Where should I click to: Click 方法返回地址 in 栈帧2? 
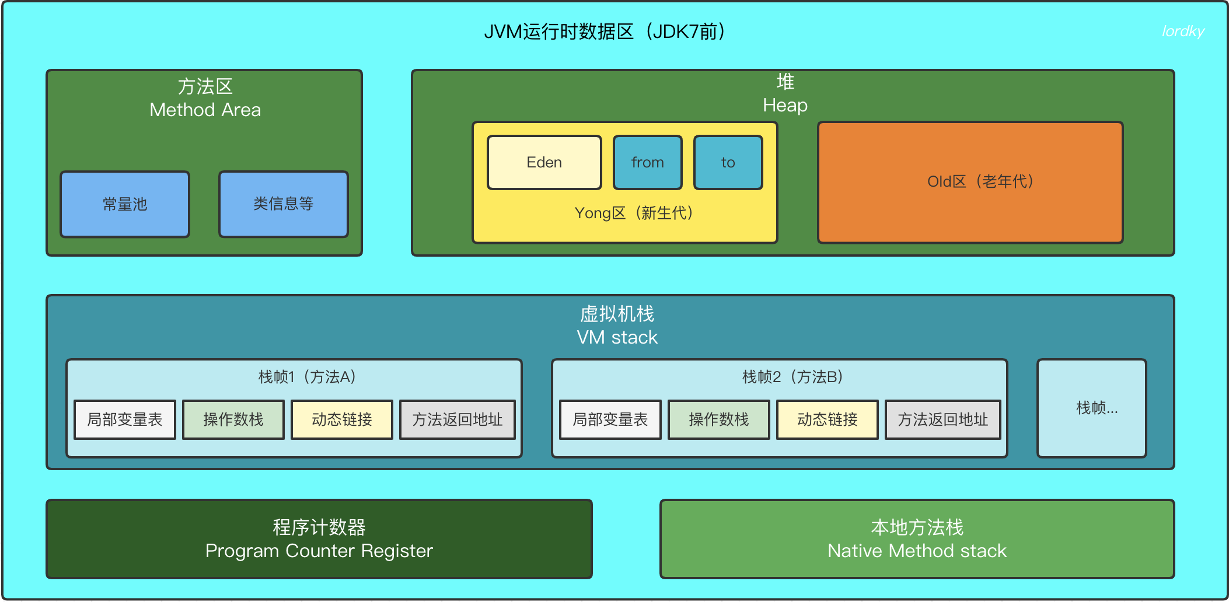(943, 419)
